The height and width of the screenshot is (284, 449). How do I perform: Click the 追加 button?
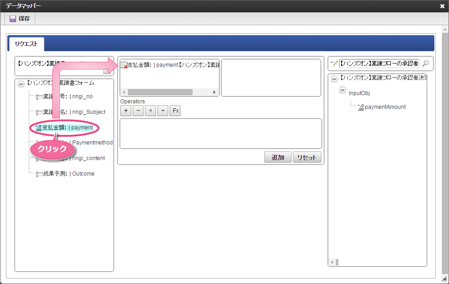278,157
